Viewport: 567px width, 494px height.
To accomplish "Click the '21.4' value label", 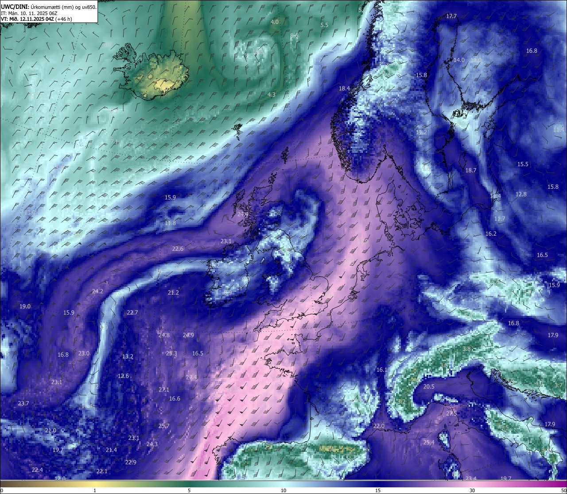I will click(x=111, y=450).
